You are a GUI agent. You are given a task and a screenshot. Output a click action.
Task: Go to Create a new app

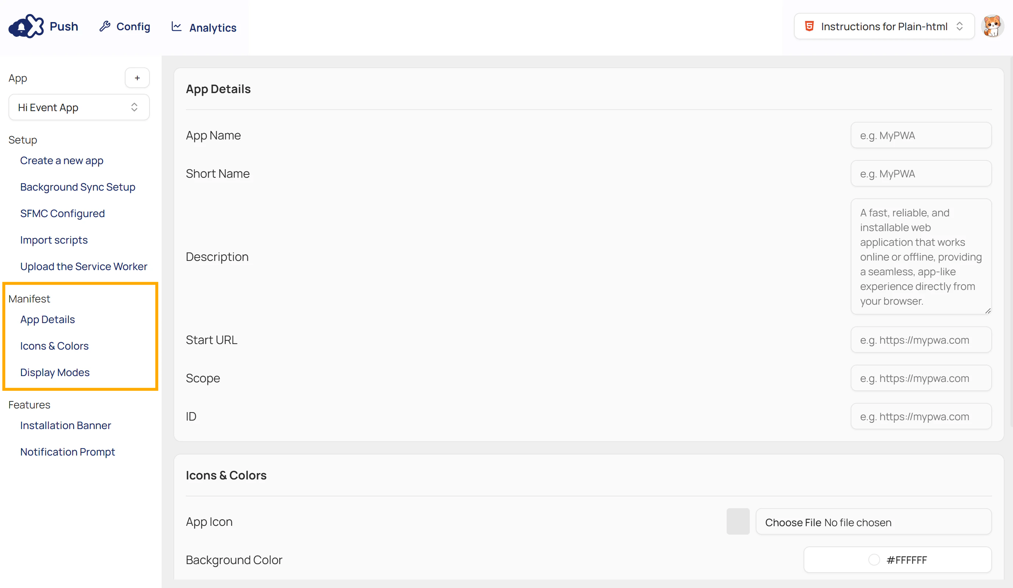[x=61, y=160]
